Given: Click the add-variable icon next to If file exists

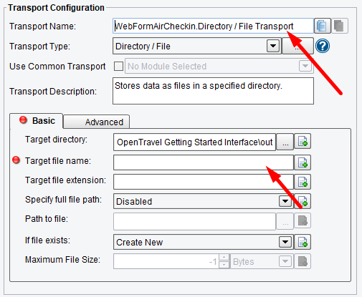Looking at the screenshot, I should point(303,242).
